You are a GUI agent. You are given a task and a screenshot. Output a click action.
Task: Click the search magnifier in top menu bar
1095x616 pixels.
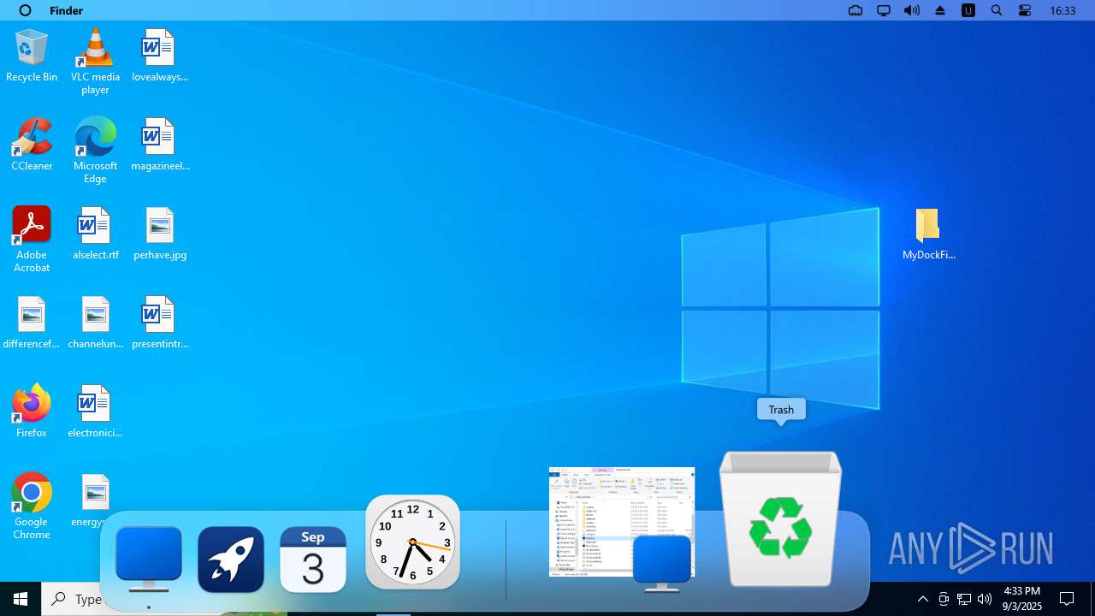click(997, 10)
